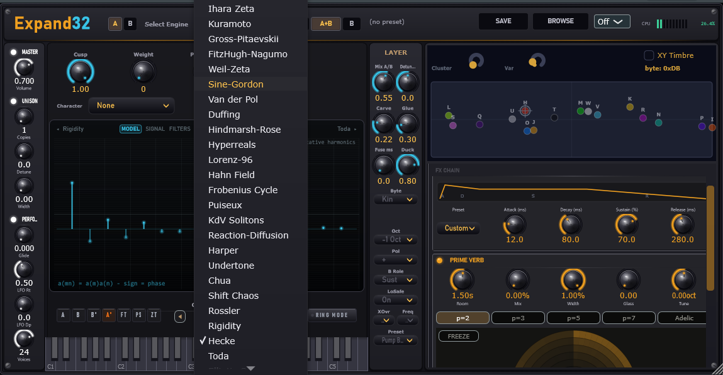This screenshot has width=723, height=375.
Task: Toggle the MASTER section switch
Action: click(x=13, y=52)
